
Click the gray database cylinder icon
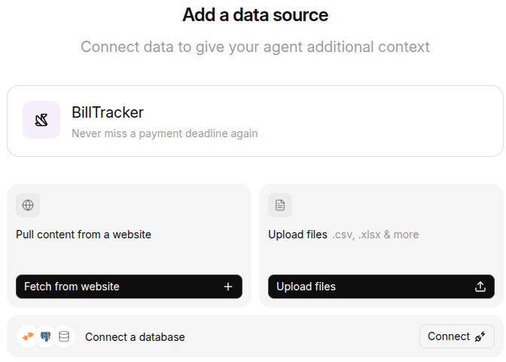[64, 336]
